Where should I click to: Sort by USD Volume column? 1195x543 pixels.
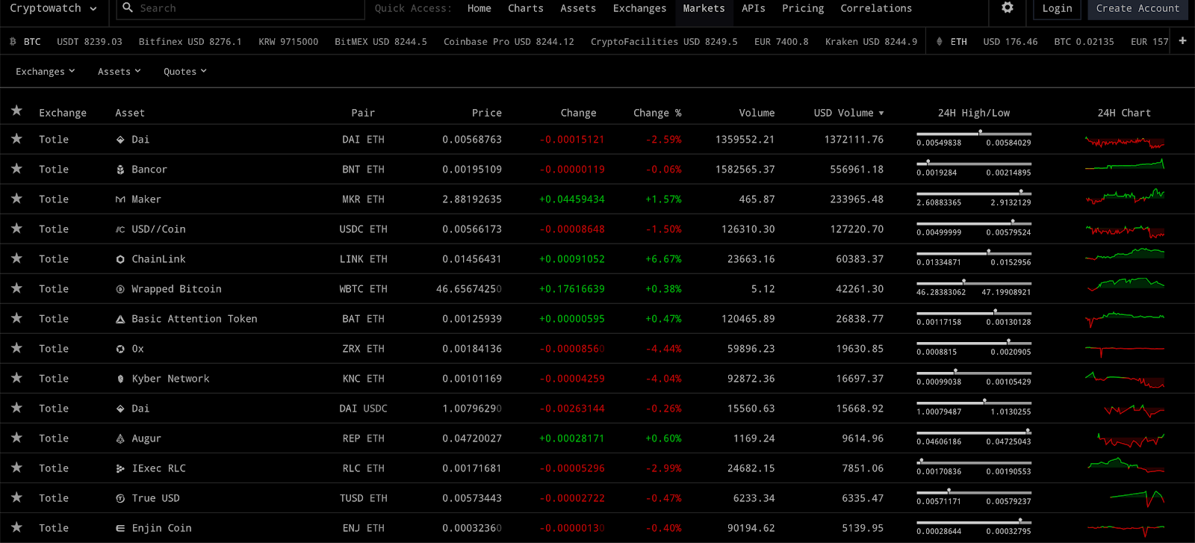[848, 113]
